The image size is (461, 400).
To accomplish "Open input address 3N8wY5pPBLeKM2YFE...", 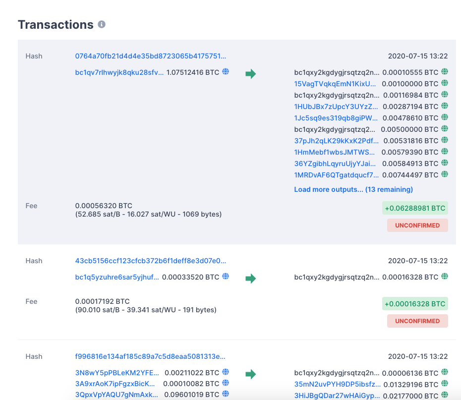I will coord(117,373).
